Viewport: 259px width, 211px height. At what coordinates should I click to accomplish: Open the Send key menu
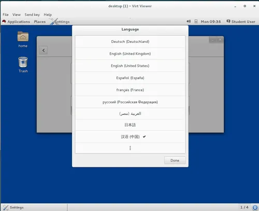pos(32,14)
